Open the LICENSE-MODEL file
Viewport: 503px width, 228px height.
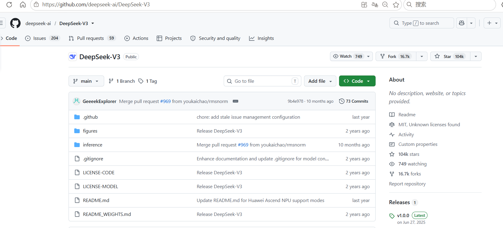[101, 186]
